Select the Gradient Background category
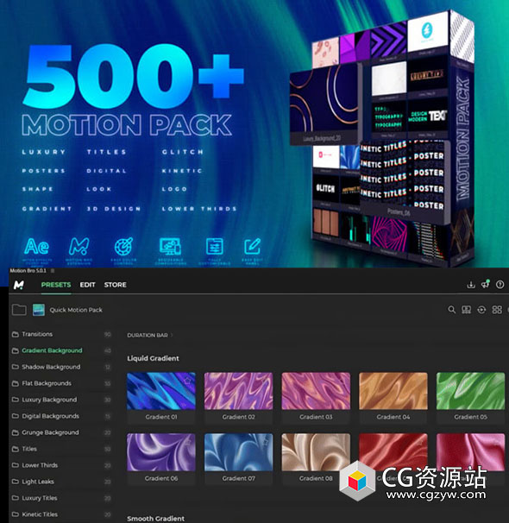 [x=61, y=350]
